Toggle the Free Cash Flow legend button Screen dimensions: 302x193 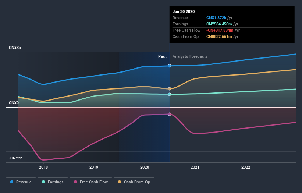click(x=91, y=182)
